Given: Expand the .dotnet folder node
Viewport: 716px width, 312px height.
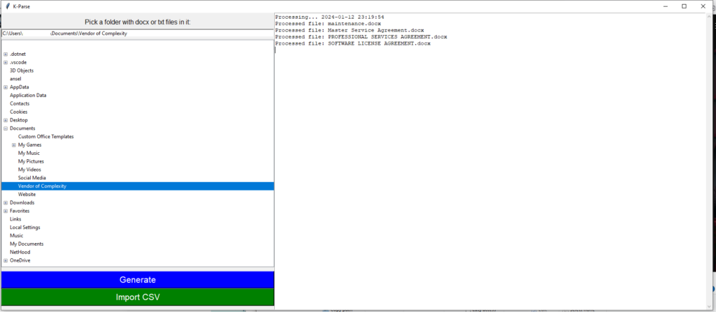Looking at the screenshot, I should click(6, 54).
